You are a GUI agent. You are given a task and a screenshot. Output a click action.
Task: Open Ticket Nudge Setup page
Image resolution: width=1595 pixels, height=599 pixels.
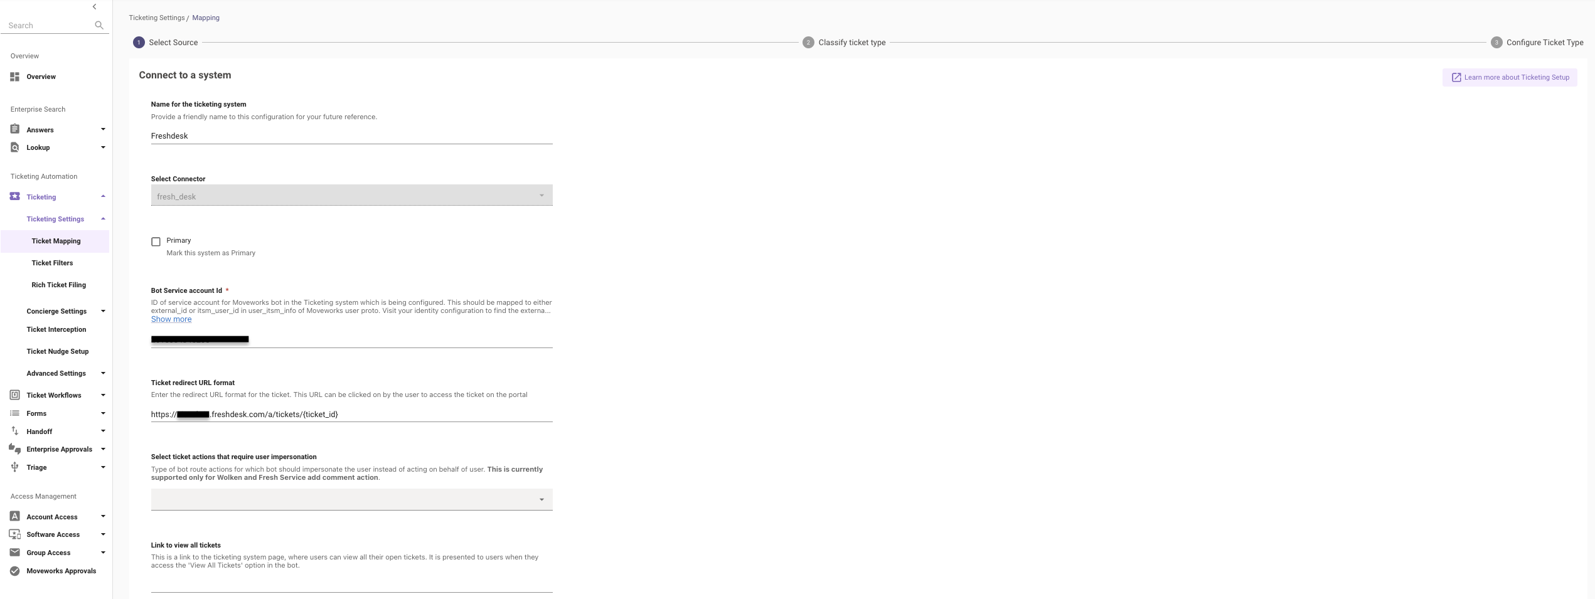click(58, 351)
